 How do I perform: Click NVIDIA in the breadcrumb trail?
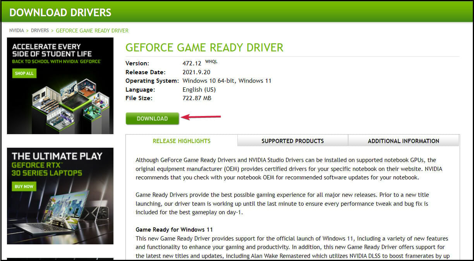point(17,30)
